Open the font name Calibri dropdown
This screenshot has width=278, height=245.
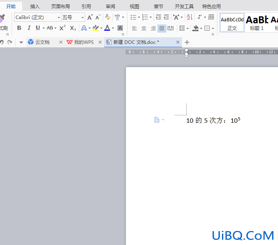pos(59,17)
